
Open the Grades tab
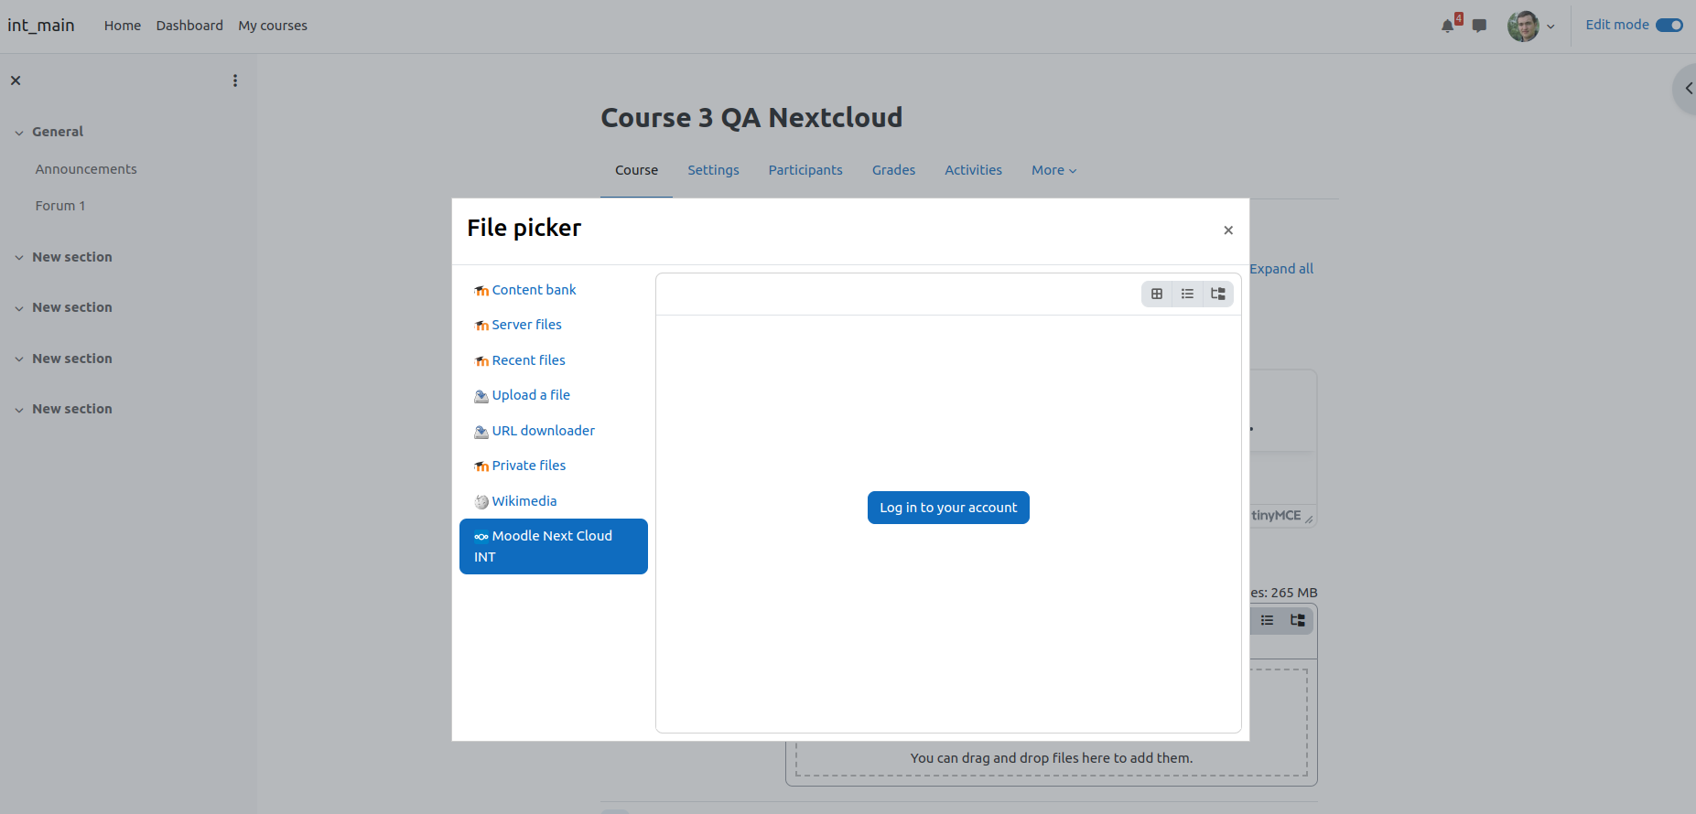tap(893, 170)
